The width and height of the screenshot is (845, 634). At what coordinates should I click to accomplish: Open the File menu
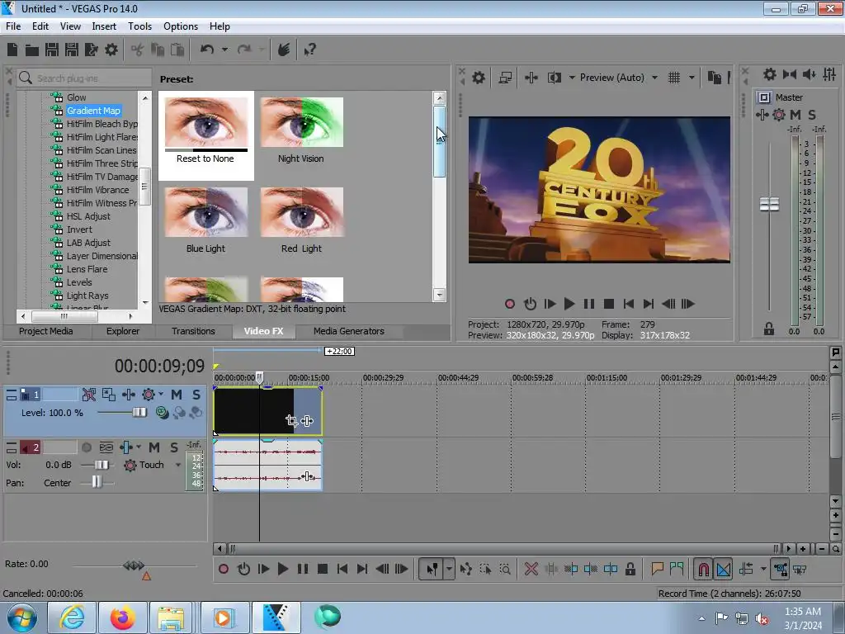click(x=13, y=26)
